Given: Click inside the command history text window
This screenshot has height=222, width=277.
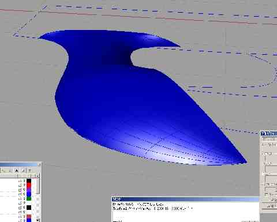Looking at the screenshot, I should pyautogui.click(x=185, y=212).
